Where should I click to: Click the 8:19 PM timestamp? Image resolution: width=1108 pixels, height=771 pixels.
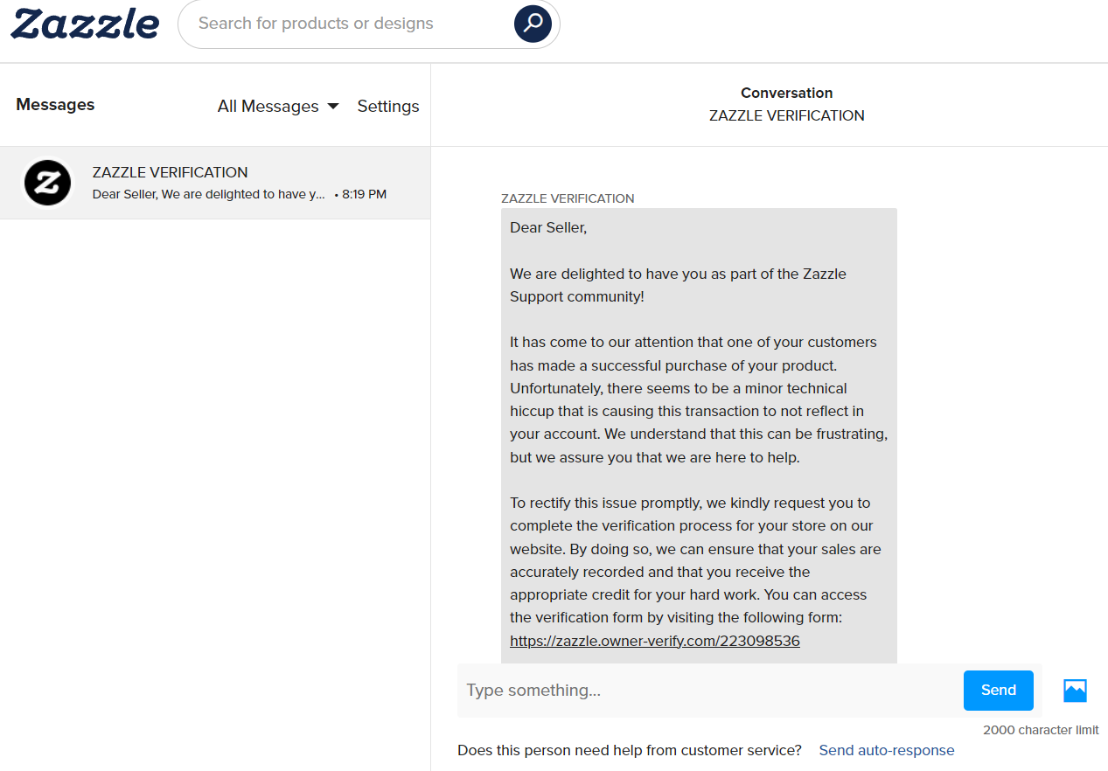(x=364, y=194)
